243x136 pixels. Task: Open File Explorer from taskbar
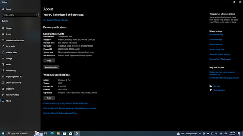point(58,133)
